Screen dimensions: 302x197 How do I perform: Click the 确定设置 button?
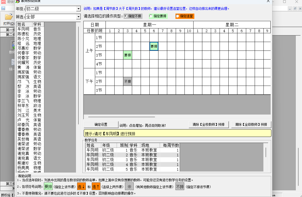pos(101,125)
